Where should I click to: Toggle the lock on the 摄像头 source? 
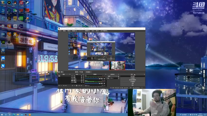coord(83,81)
